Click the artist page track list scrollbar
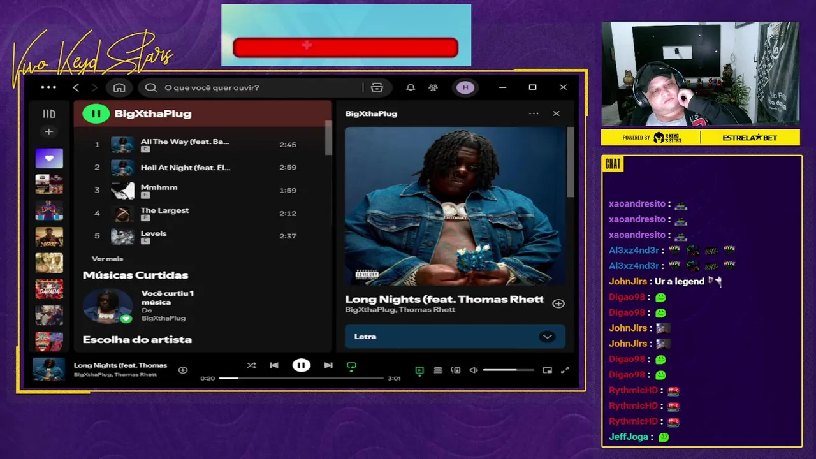 point(328,137)
